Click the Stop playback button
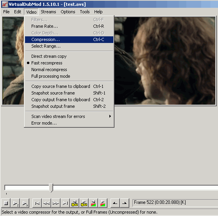218x216 pixels. tap(6, 203)
